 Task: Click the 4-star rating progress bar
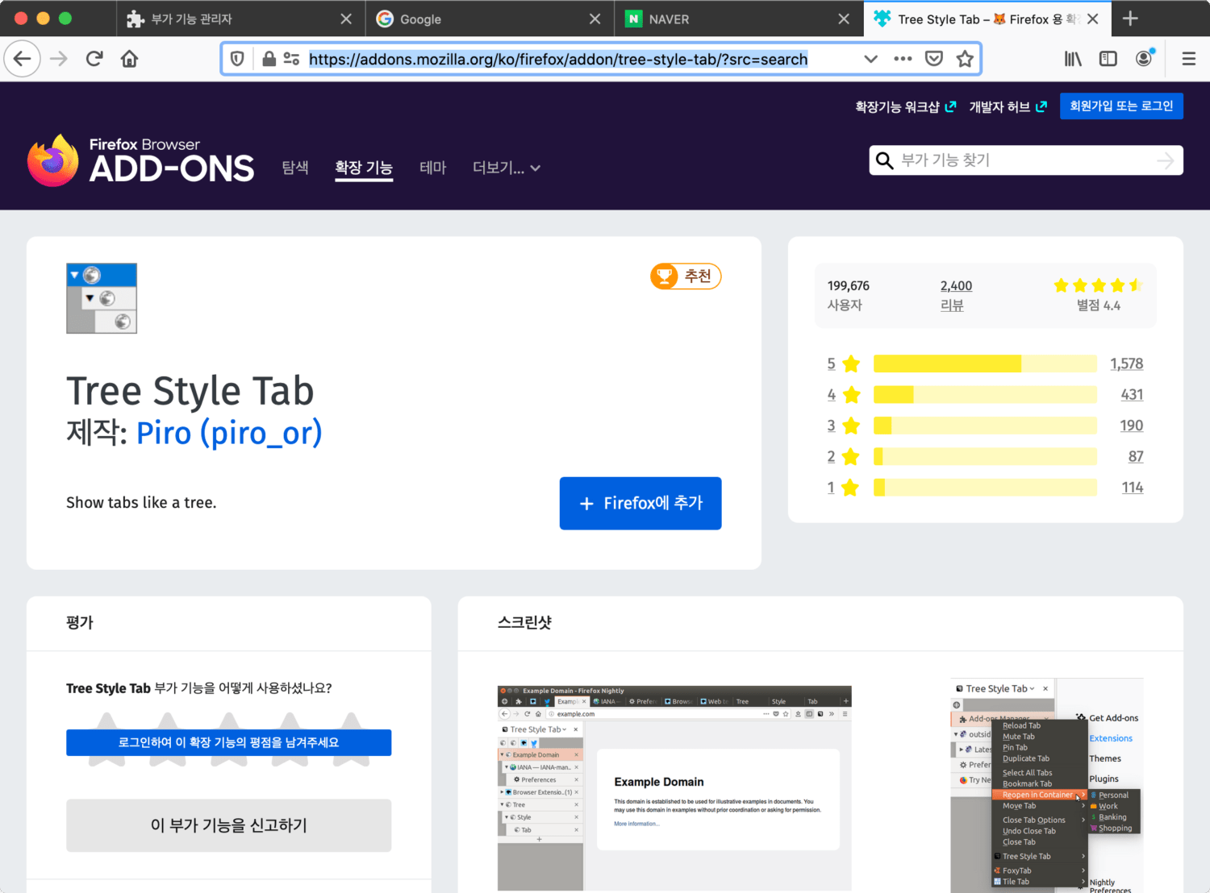pos(985,395)
